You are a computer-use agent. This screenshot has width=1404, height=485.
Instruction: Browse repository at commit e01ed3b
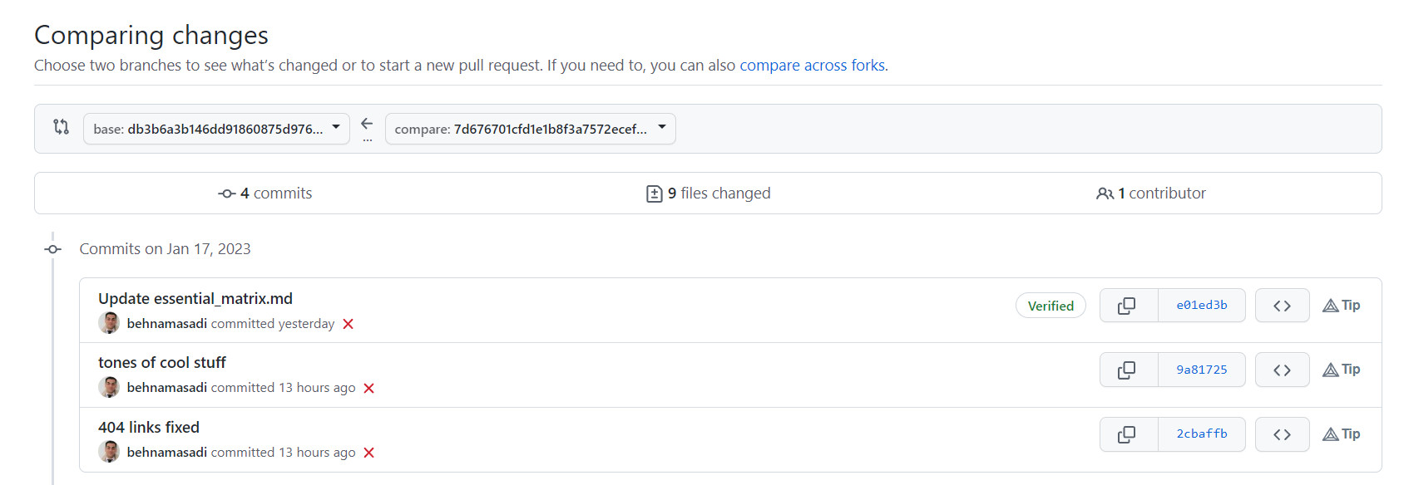(1282, 306)
